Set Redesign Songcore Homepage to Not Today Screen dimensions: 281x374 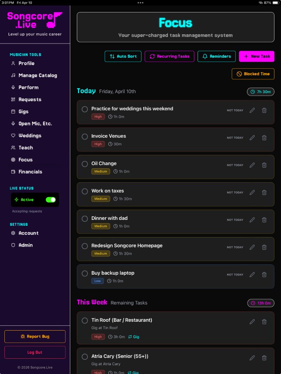pos(235,247)
